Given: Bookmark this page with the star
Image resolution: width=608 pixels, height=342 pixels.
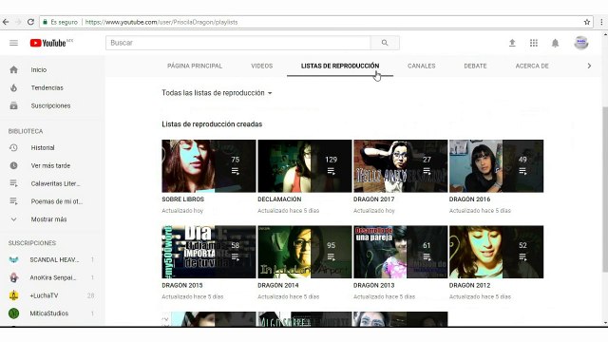Looking at the screenshot, I should tap(587, 22).
